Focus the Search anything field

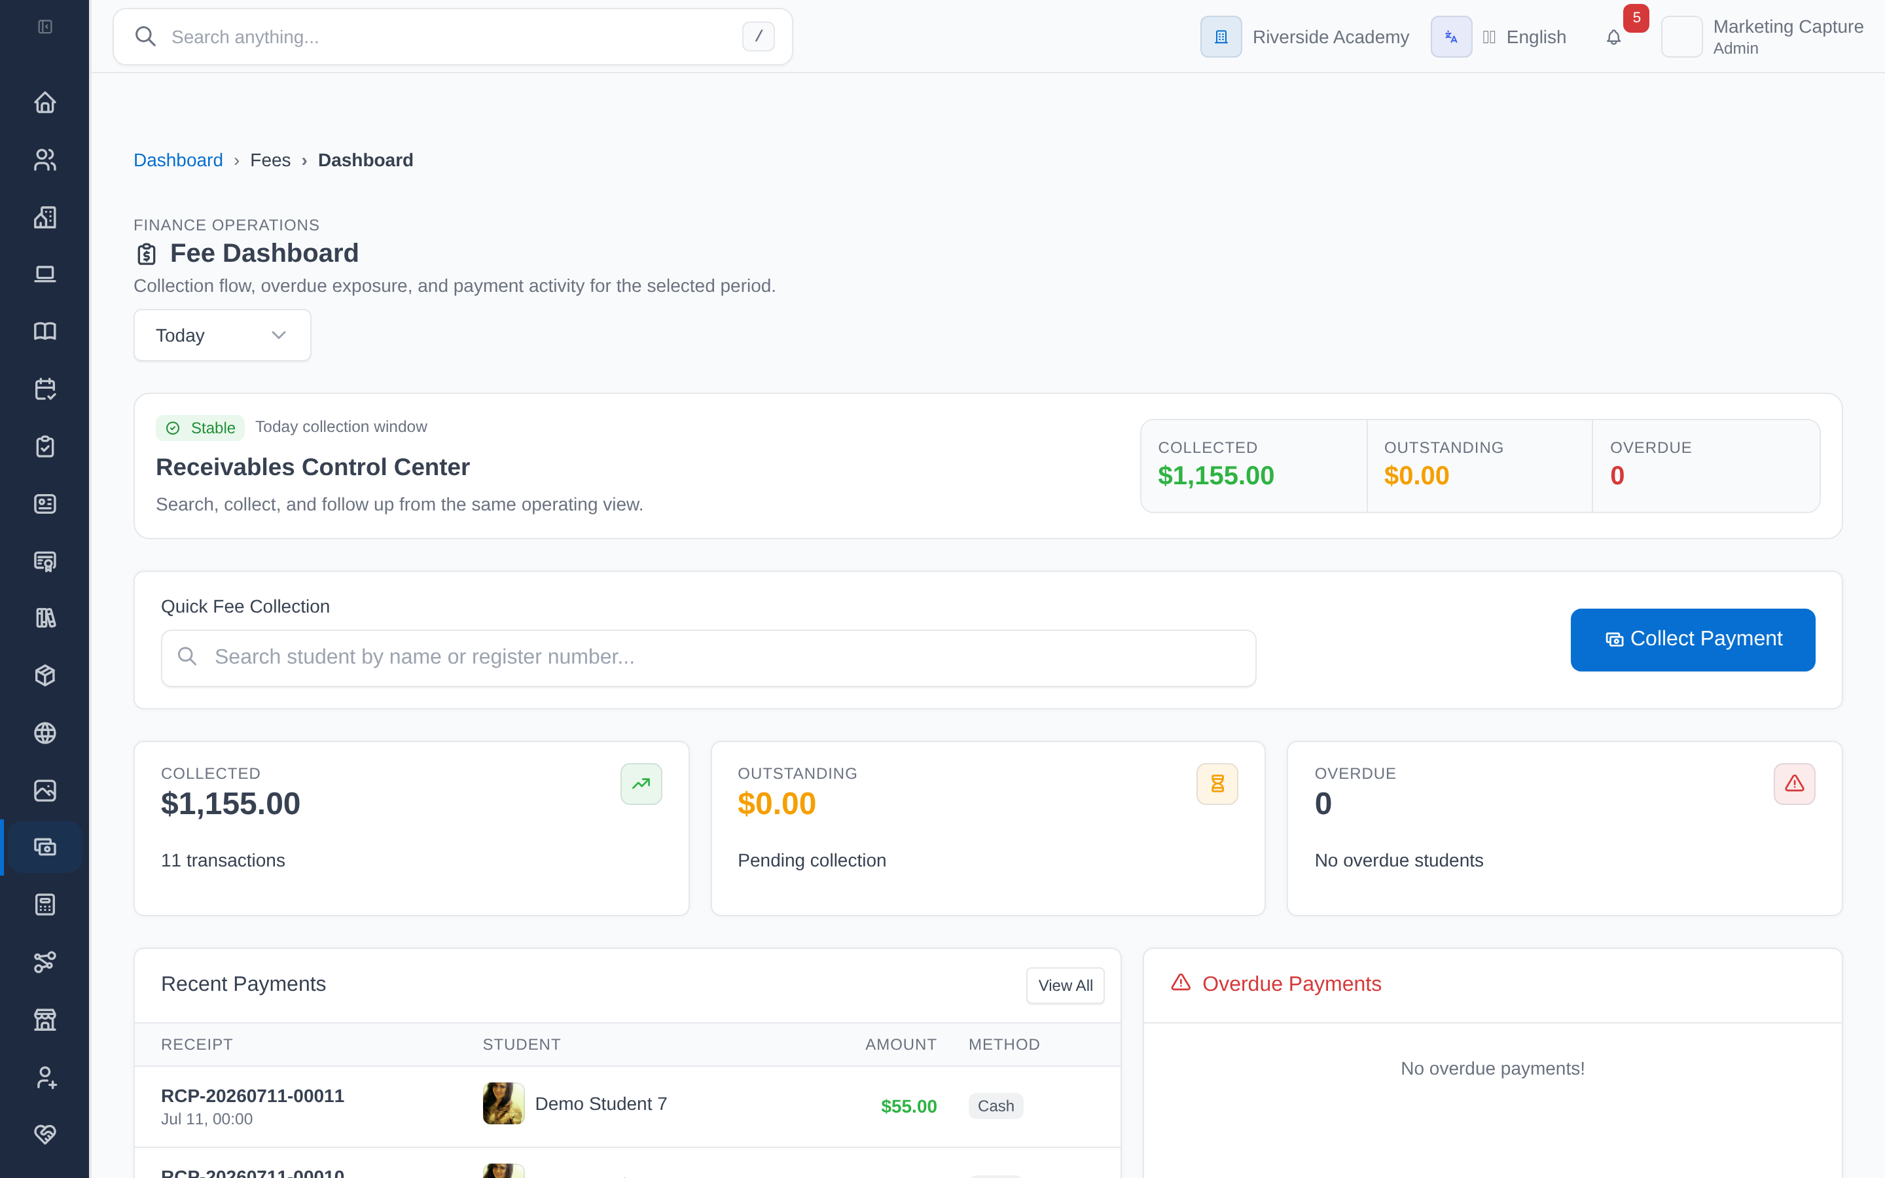[452, 37]
